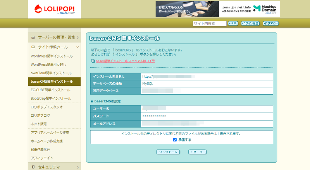This screenshot has width=310, height=170.
Task: Select EC-CUBE簡単インストール menu item
Action: pos(51,90)
